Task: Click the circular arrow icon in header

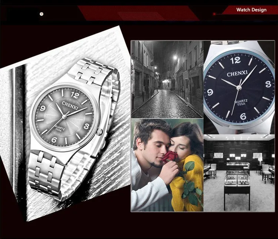Action: pyautogui.click(x=42, y=14)
